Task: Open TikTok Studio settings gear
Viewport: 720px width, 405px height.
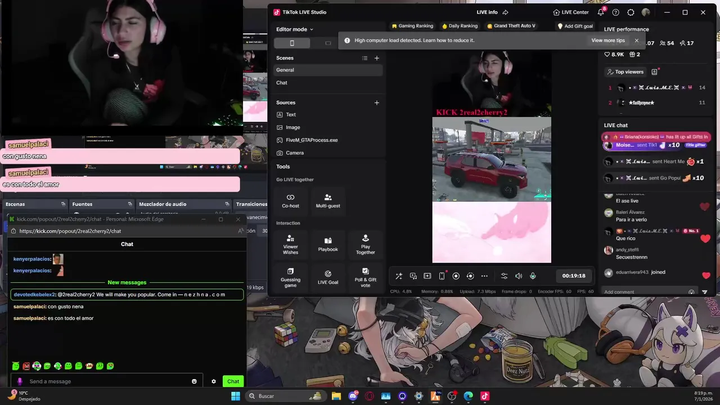Action: (x=631, y=12)
